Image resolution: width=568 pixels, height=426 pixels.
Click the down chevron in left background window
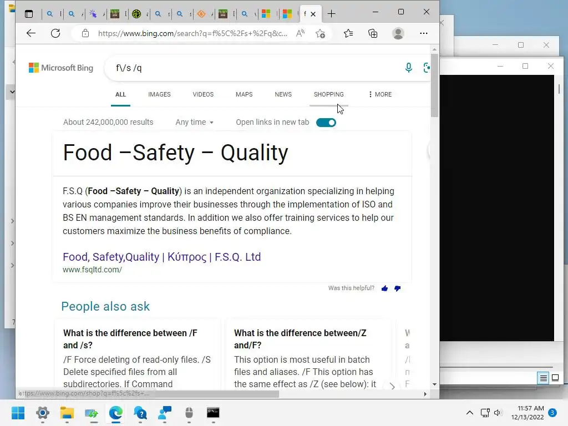click(12, 92)
